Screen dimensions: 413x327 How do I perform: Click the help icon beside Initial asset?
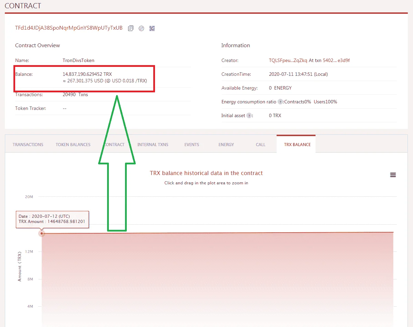click(x=249, y=116)
